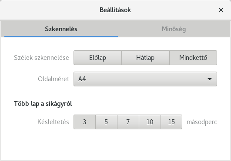Click the Oldalméret label

coord(54,79)
